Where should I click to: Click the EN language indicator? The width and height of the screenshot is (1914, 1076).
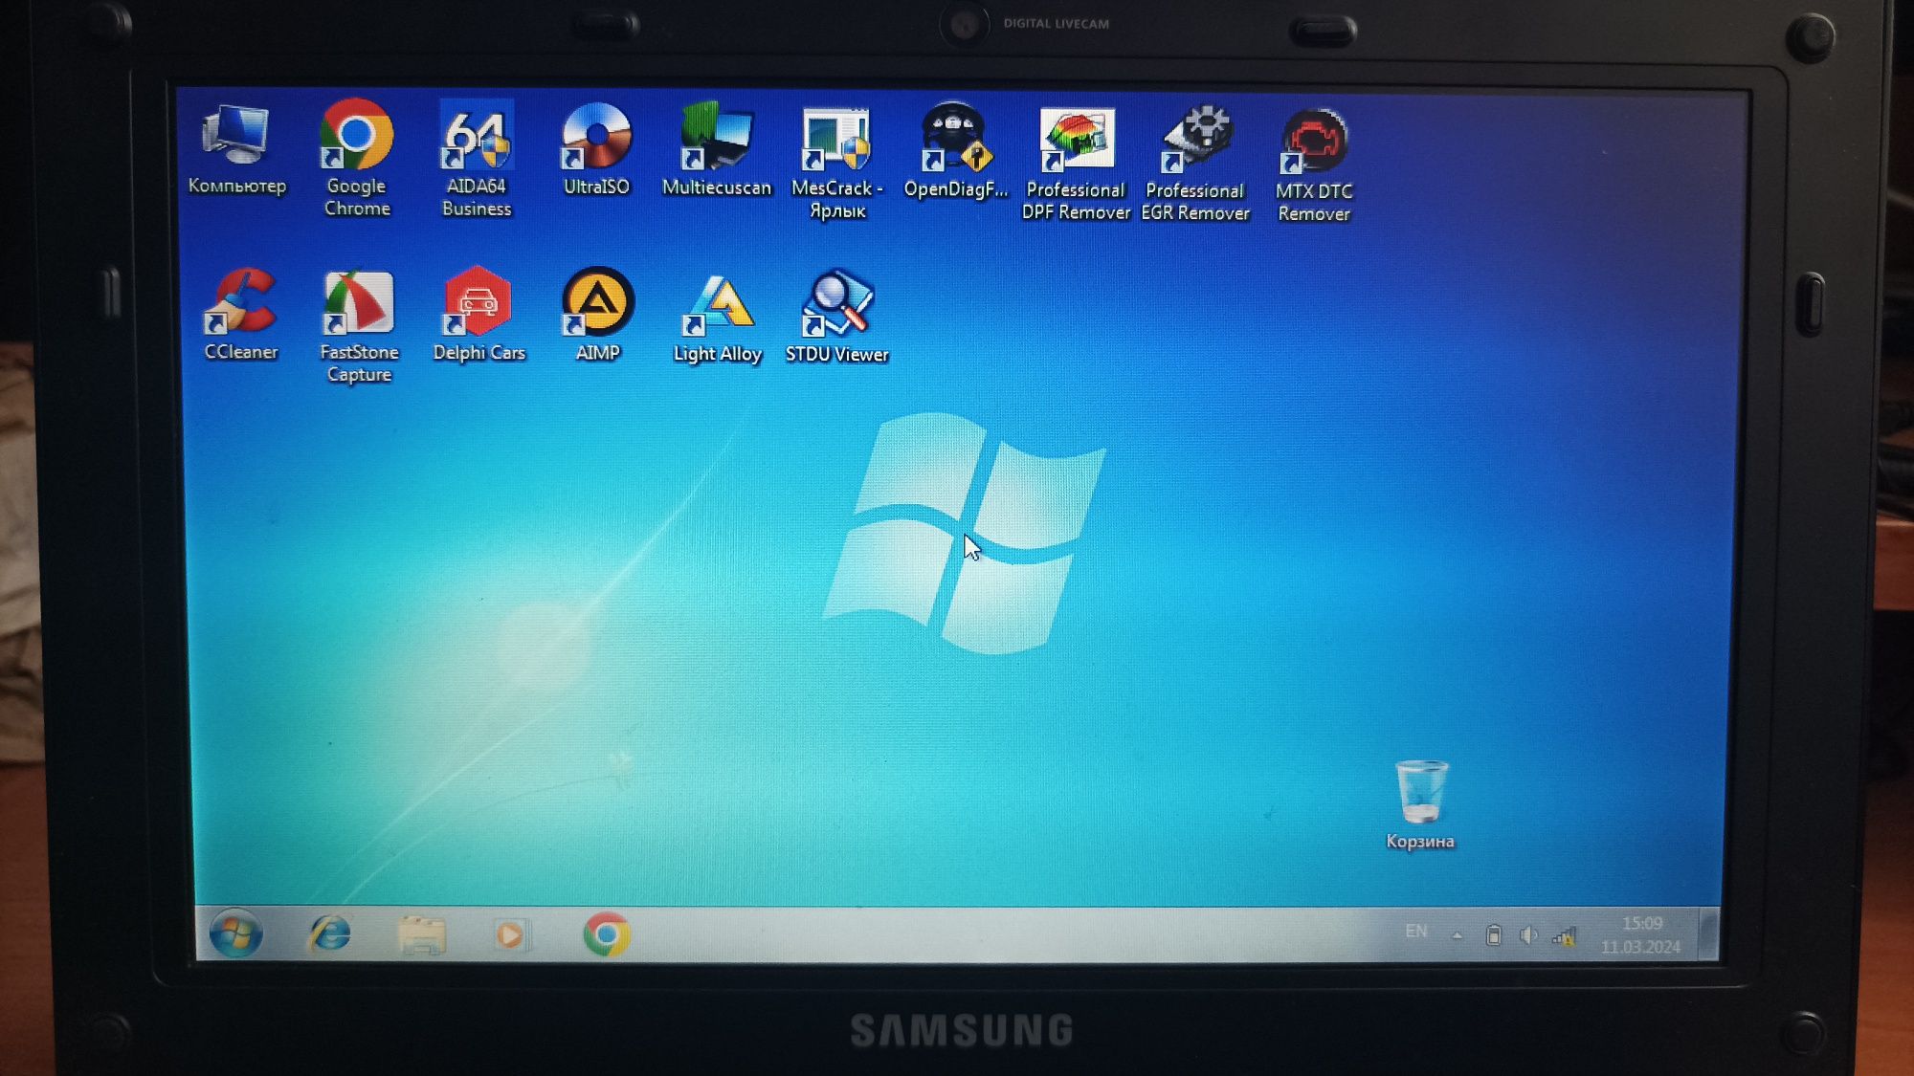pyautogui.click(x=1416, y=931)
